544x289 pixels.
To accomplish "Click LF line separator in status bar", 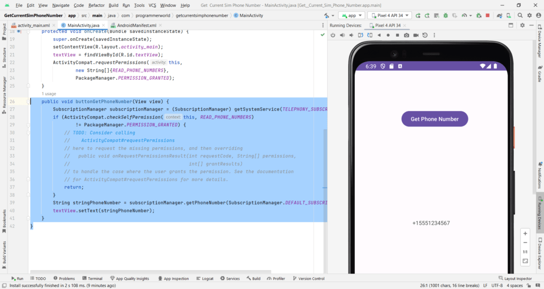I will (x=485, y=285).
